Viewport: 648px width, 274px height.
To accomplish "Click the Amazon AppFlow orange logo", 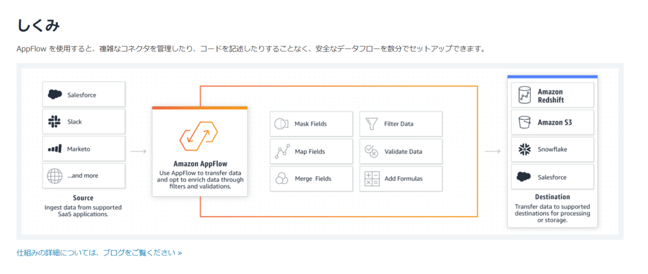I will point(199,135).
